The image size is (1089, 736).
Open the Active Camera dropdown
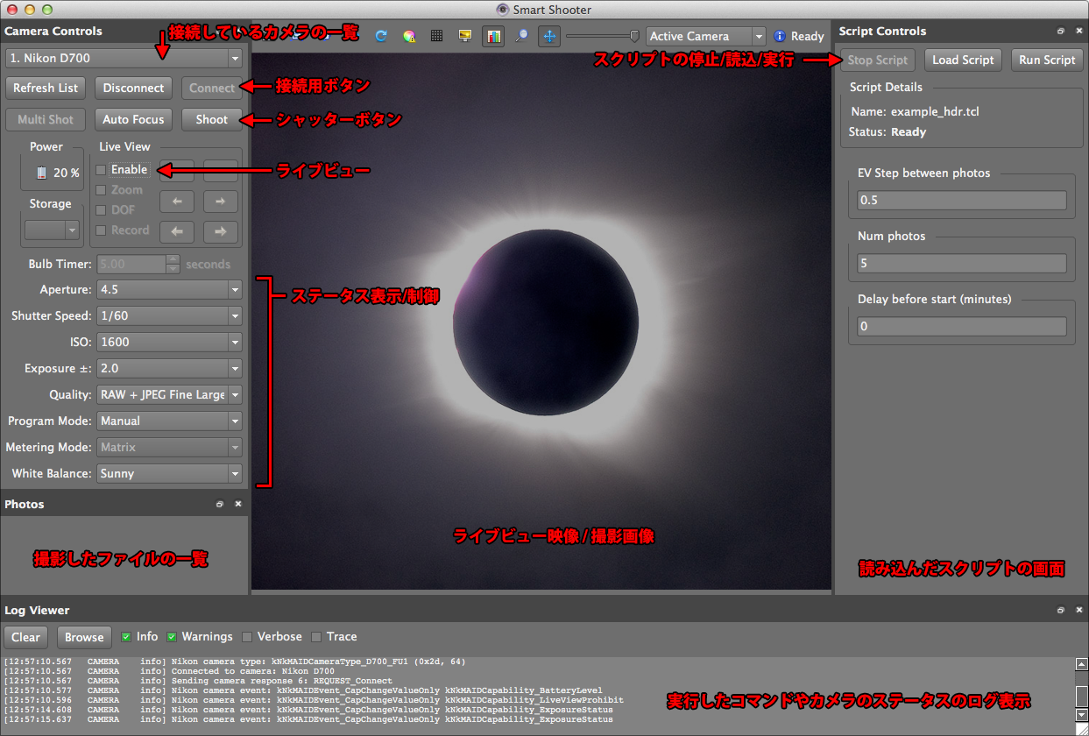click(705, 36)
